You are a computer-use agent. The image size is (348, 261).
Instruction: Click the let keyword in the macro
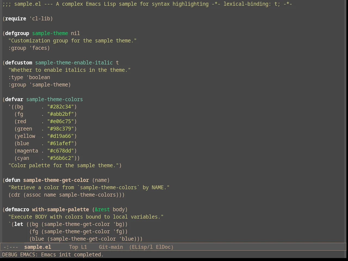coord(19,224)
